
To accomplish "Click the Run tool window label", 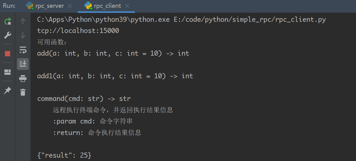I will [x=9, y=6].
